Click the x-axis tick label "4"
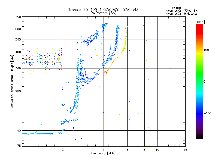 [x=104, y=150]
